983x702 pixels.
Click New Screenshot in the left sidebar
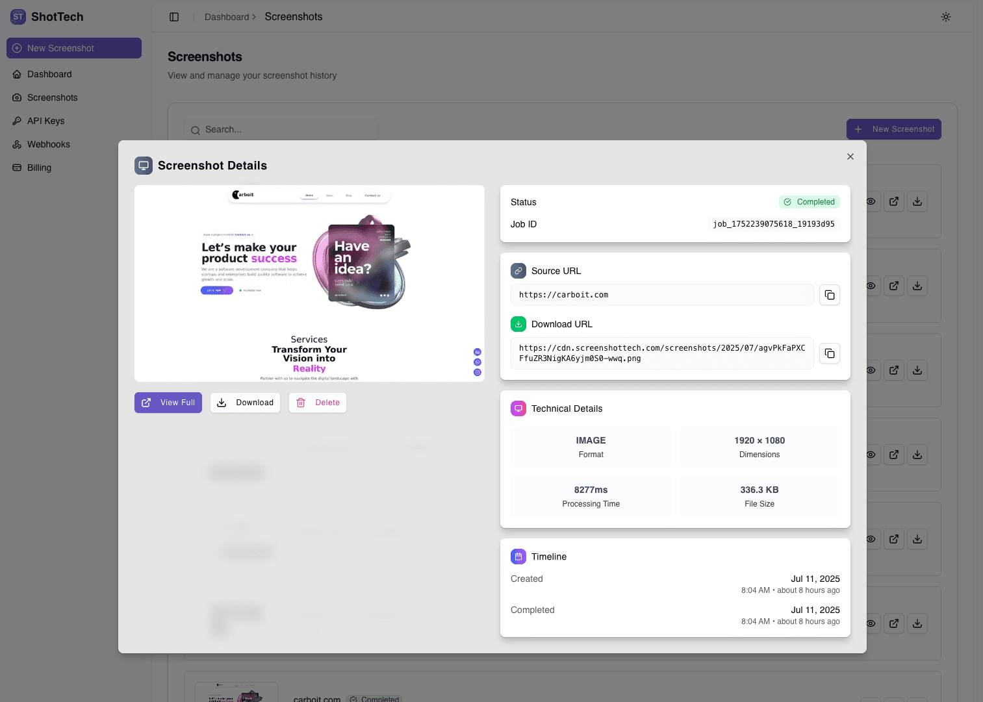[x=74, y=48]
